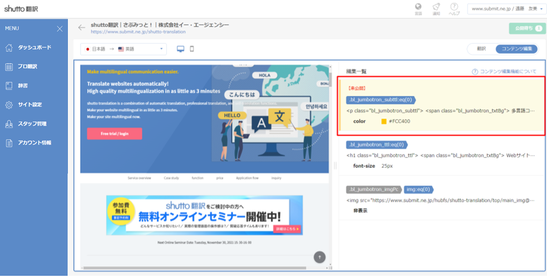
Task: Click price in preview nav
Action: click(x=219, y=178)
